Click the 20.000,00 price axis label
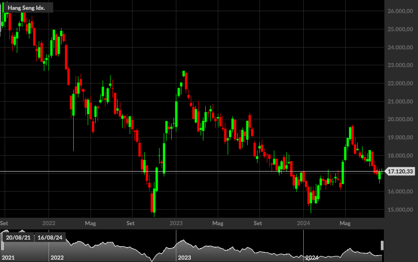The width and height of the screenshot is (418, 262). coord(400,119)
